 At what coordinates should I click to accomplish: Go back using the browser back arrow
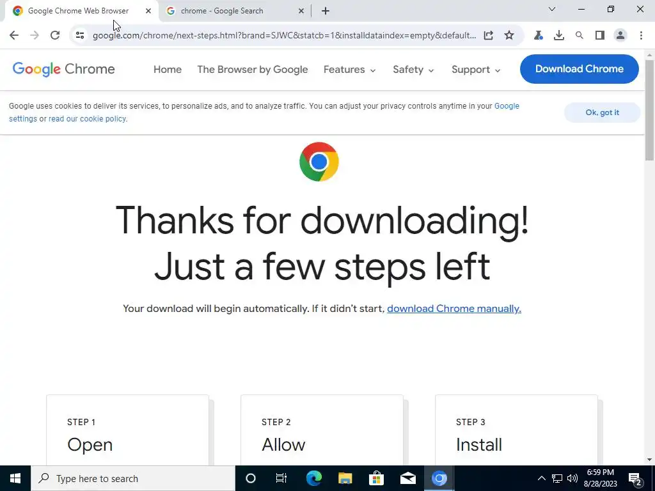tap(14, 36)
